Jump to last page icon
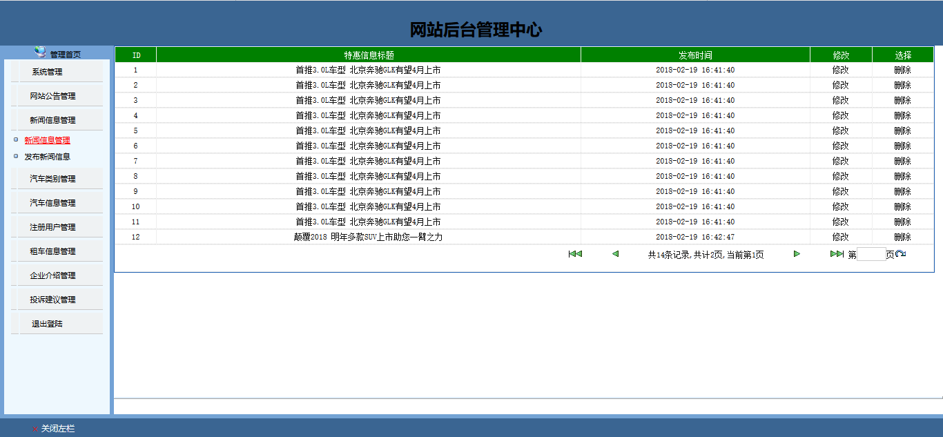Screen dimensions: 943x437 (x=837, y=254)
